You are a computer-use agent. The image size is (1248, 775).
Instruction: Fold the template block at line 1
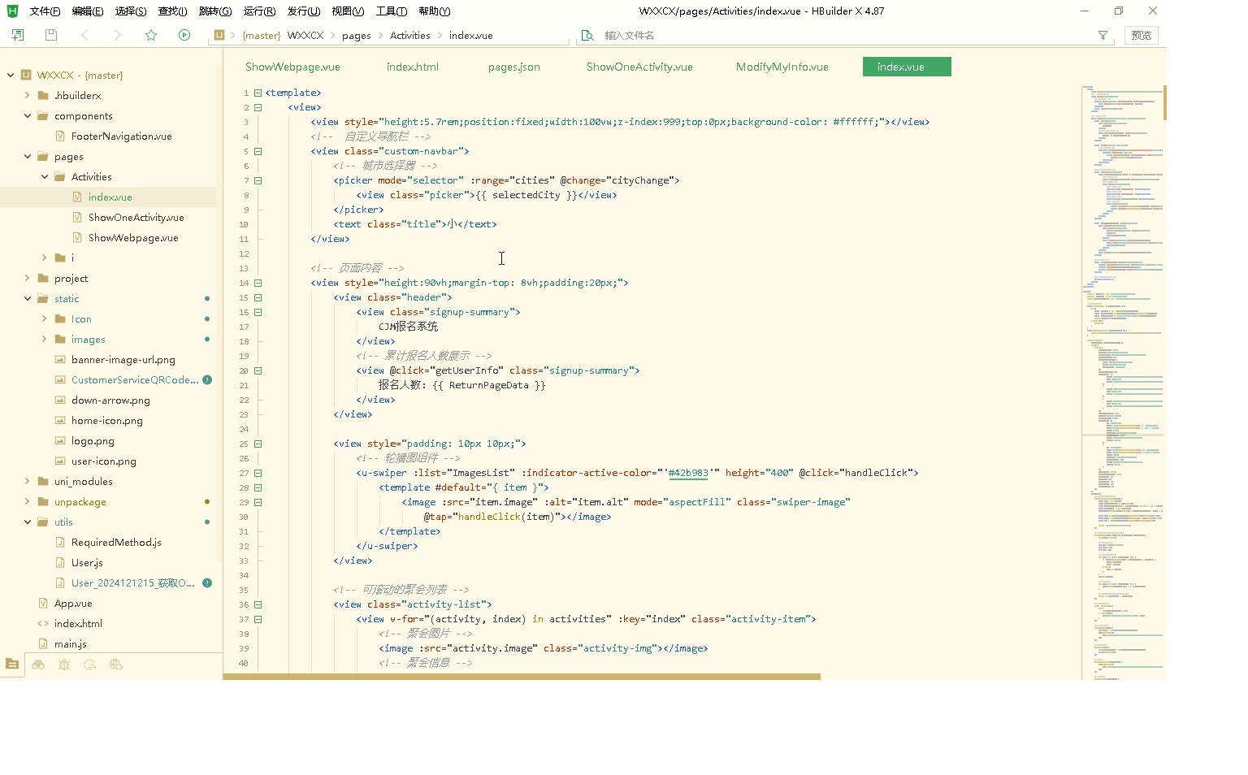point(258,93)
